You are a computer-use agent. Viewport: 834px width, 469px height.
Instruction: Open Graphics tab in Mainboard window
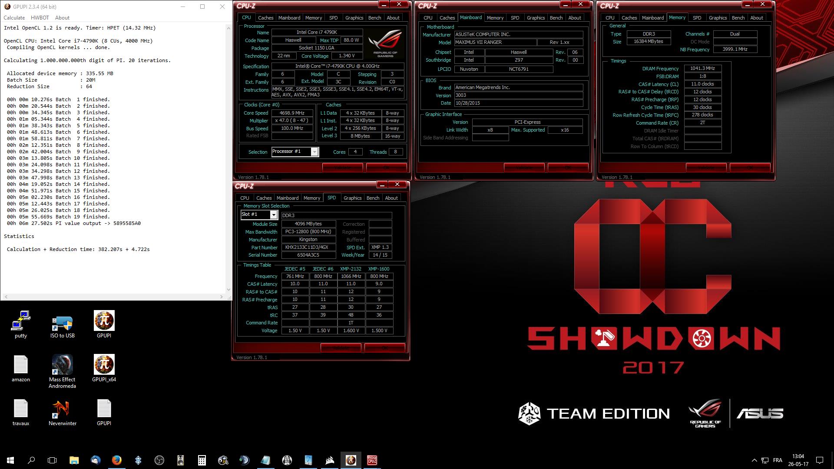click(x=536, y=18)
